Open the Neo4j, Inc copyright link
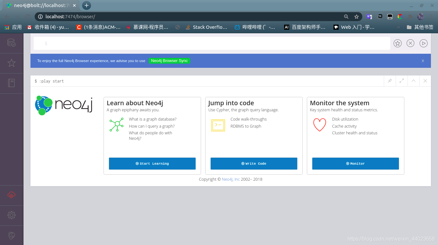This screenshot has height=245, width=438. click(x=231, y=179)
